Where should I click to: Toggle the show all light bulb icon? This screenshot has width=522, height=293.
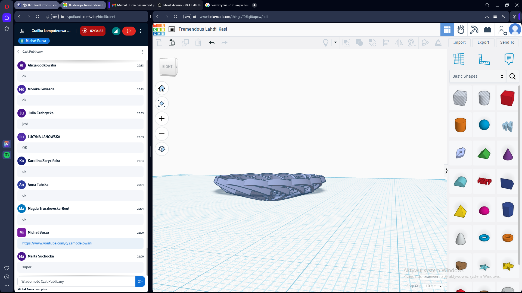point(325,43)
